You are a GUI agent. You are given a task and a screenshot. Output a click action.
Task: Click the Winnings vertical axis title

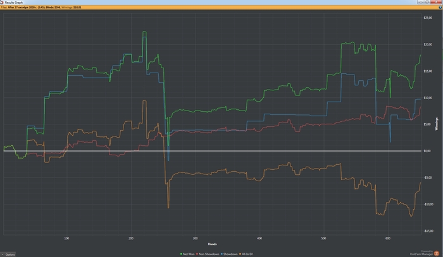tap(437, 124)
